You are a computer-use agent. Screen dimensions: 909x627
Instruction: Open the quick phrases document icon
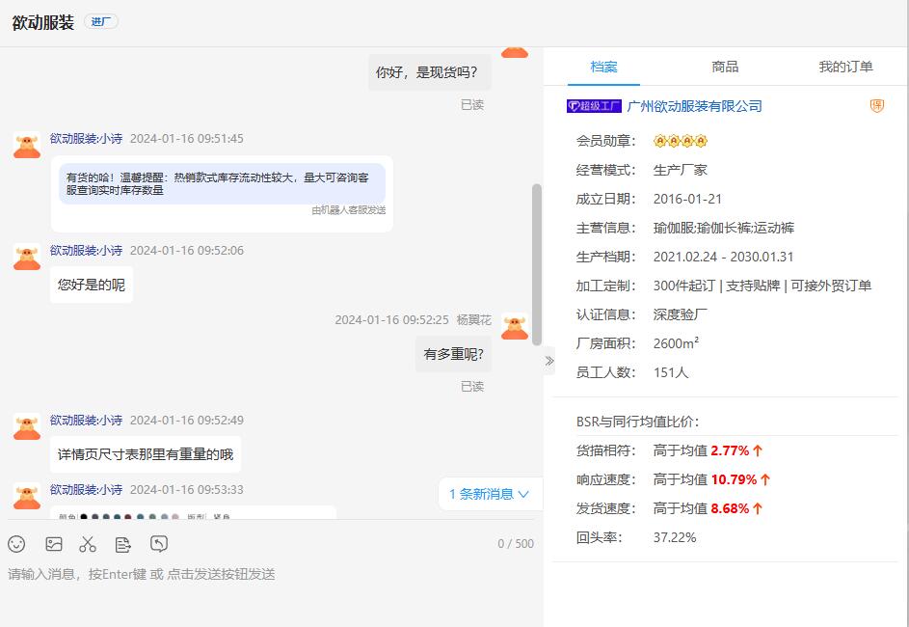tap(123, 544)
